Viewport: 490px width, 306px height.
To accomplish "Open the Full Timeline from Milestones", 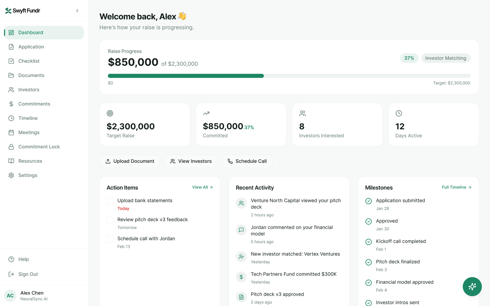I will [456, 187].
